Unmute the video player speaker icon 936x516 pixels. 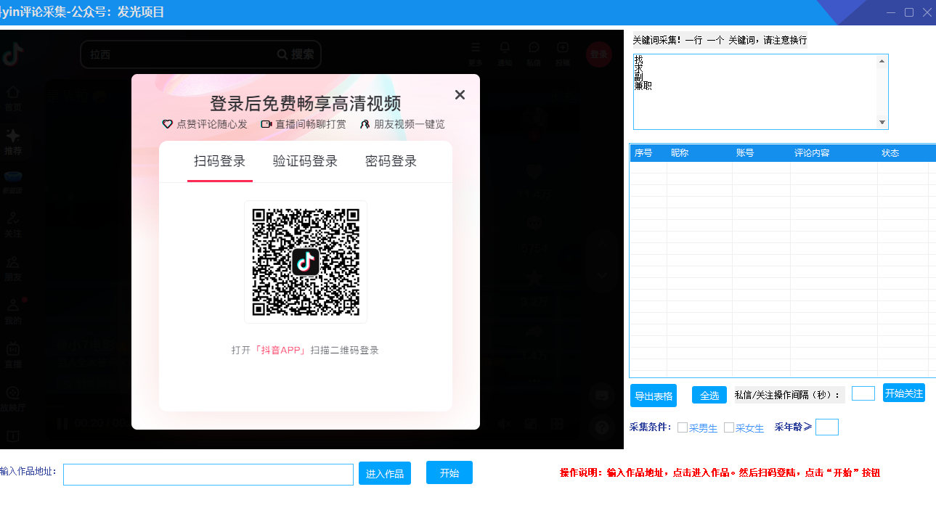pyautogui.click(x=504, y=425)
